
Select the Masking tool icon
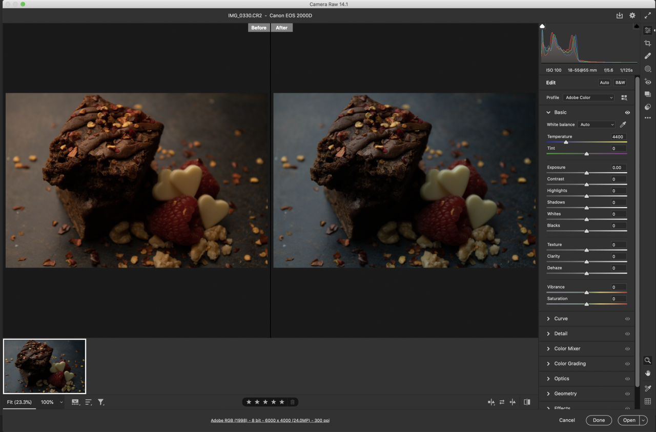pyautogui.click(x=648, y=69)
